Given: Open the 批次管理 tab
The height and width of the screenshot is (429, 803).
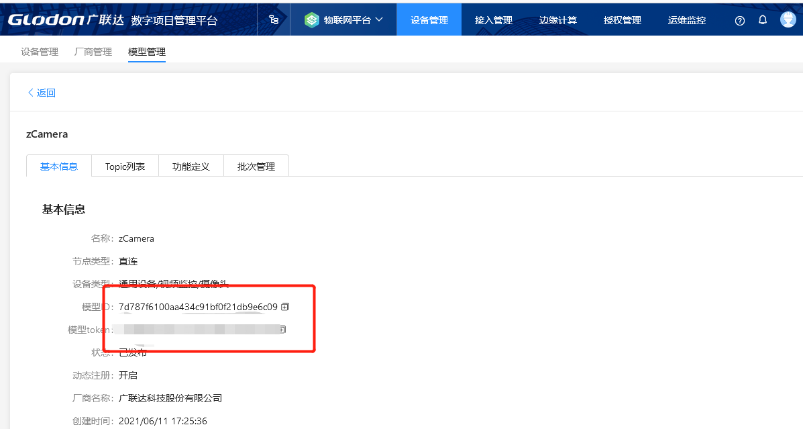Looking at the screenshot, I should (x=256, y=166).
